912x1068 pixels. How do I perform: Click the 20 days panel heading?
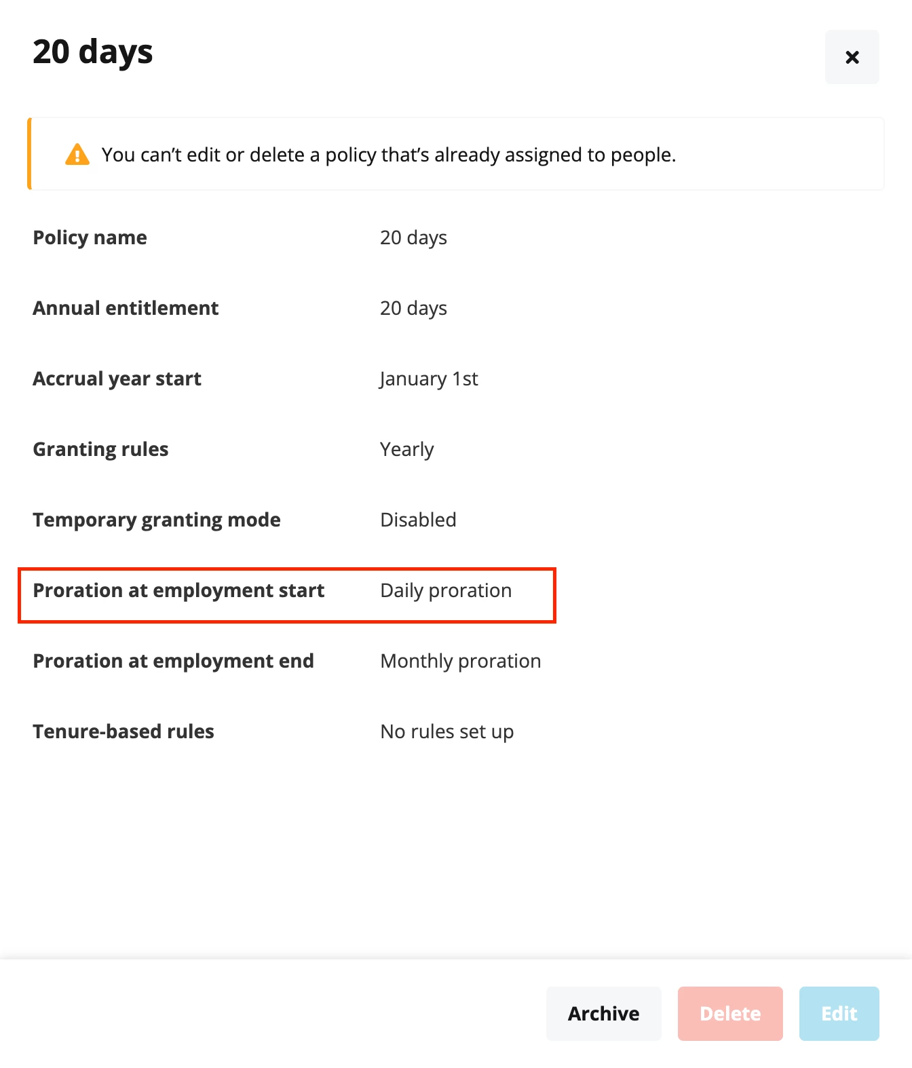coord(93,52)
